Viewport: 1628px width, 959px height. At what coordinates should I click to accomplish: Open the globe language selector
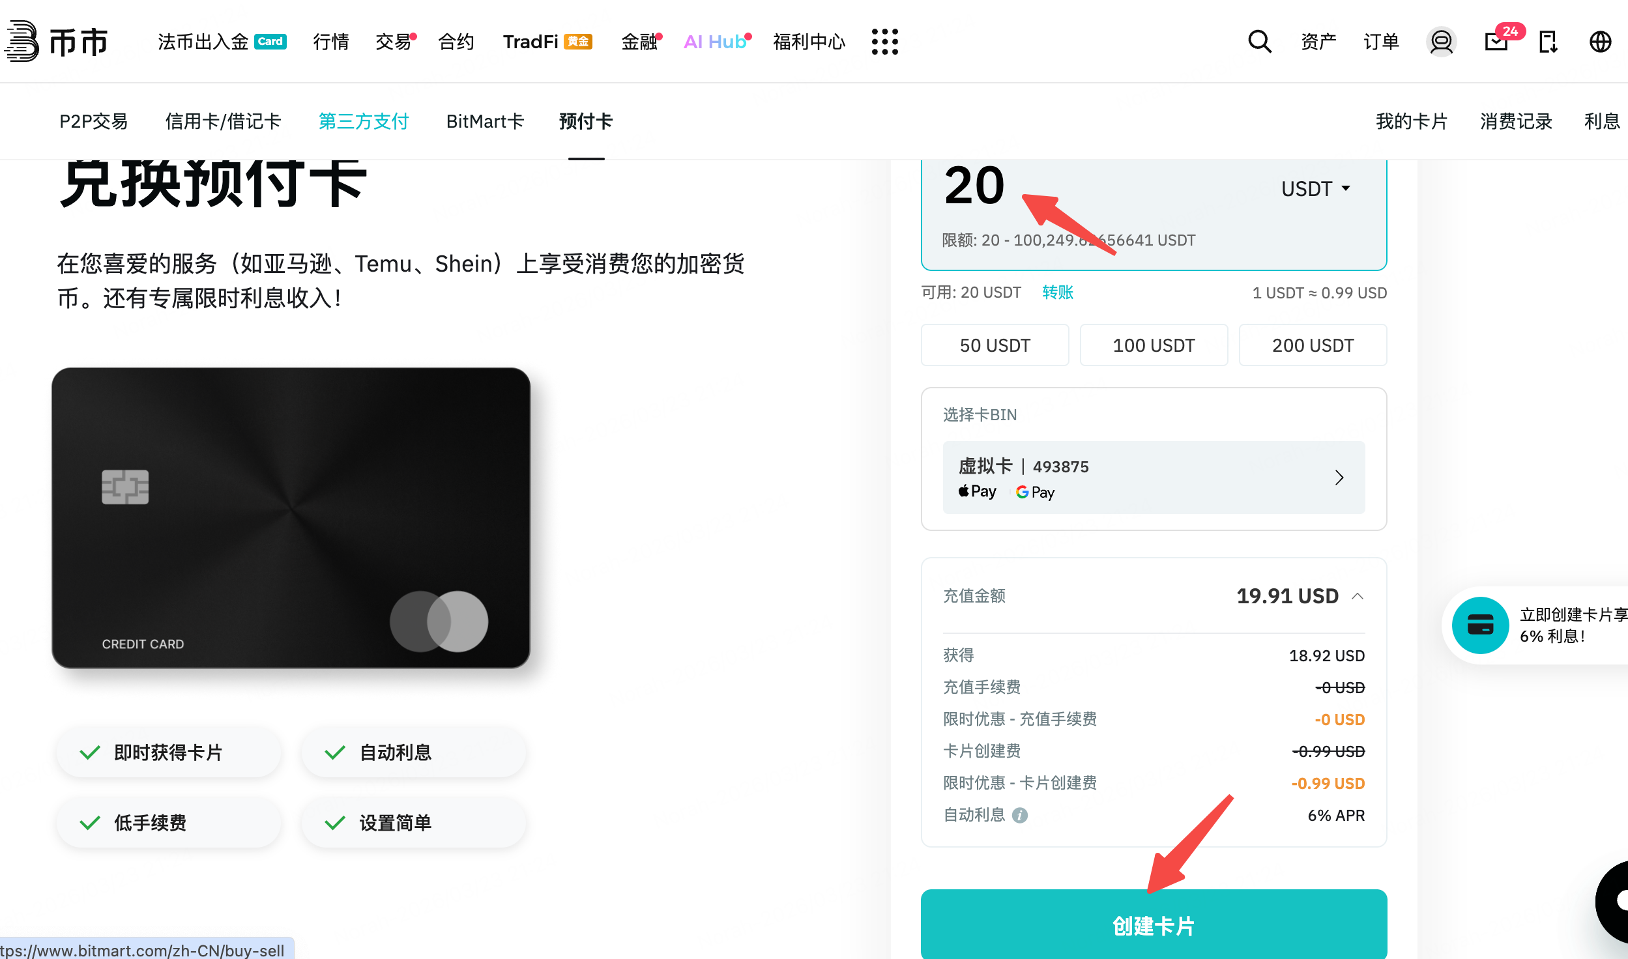coord(1600,42)
